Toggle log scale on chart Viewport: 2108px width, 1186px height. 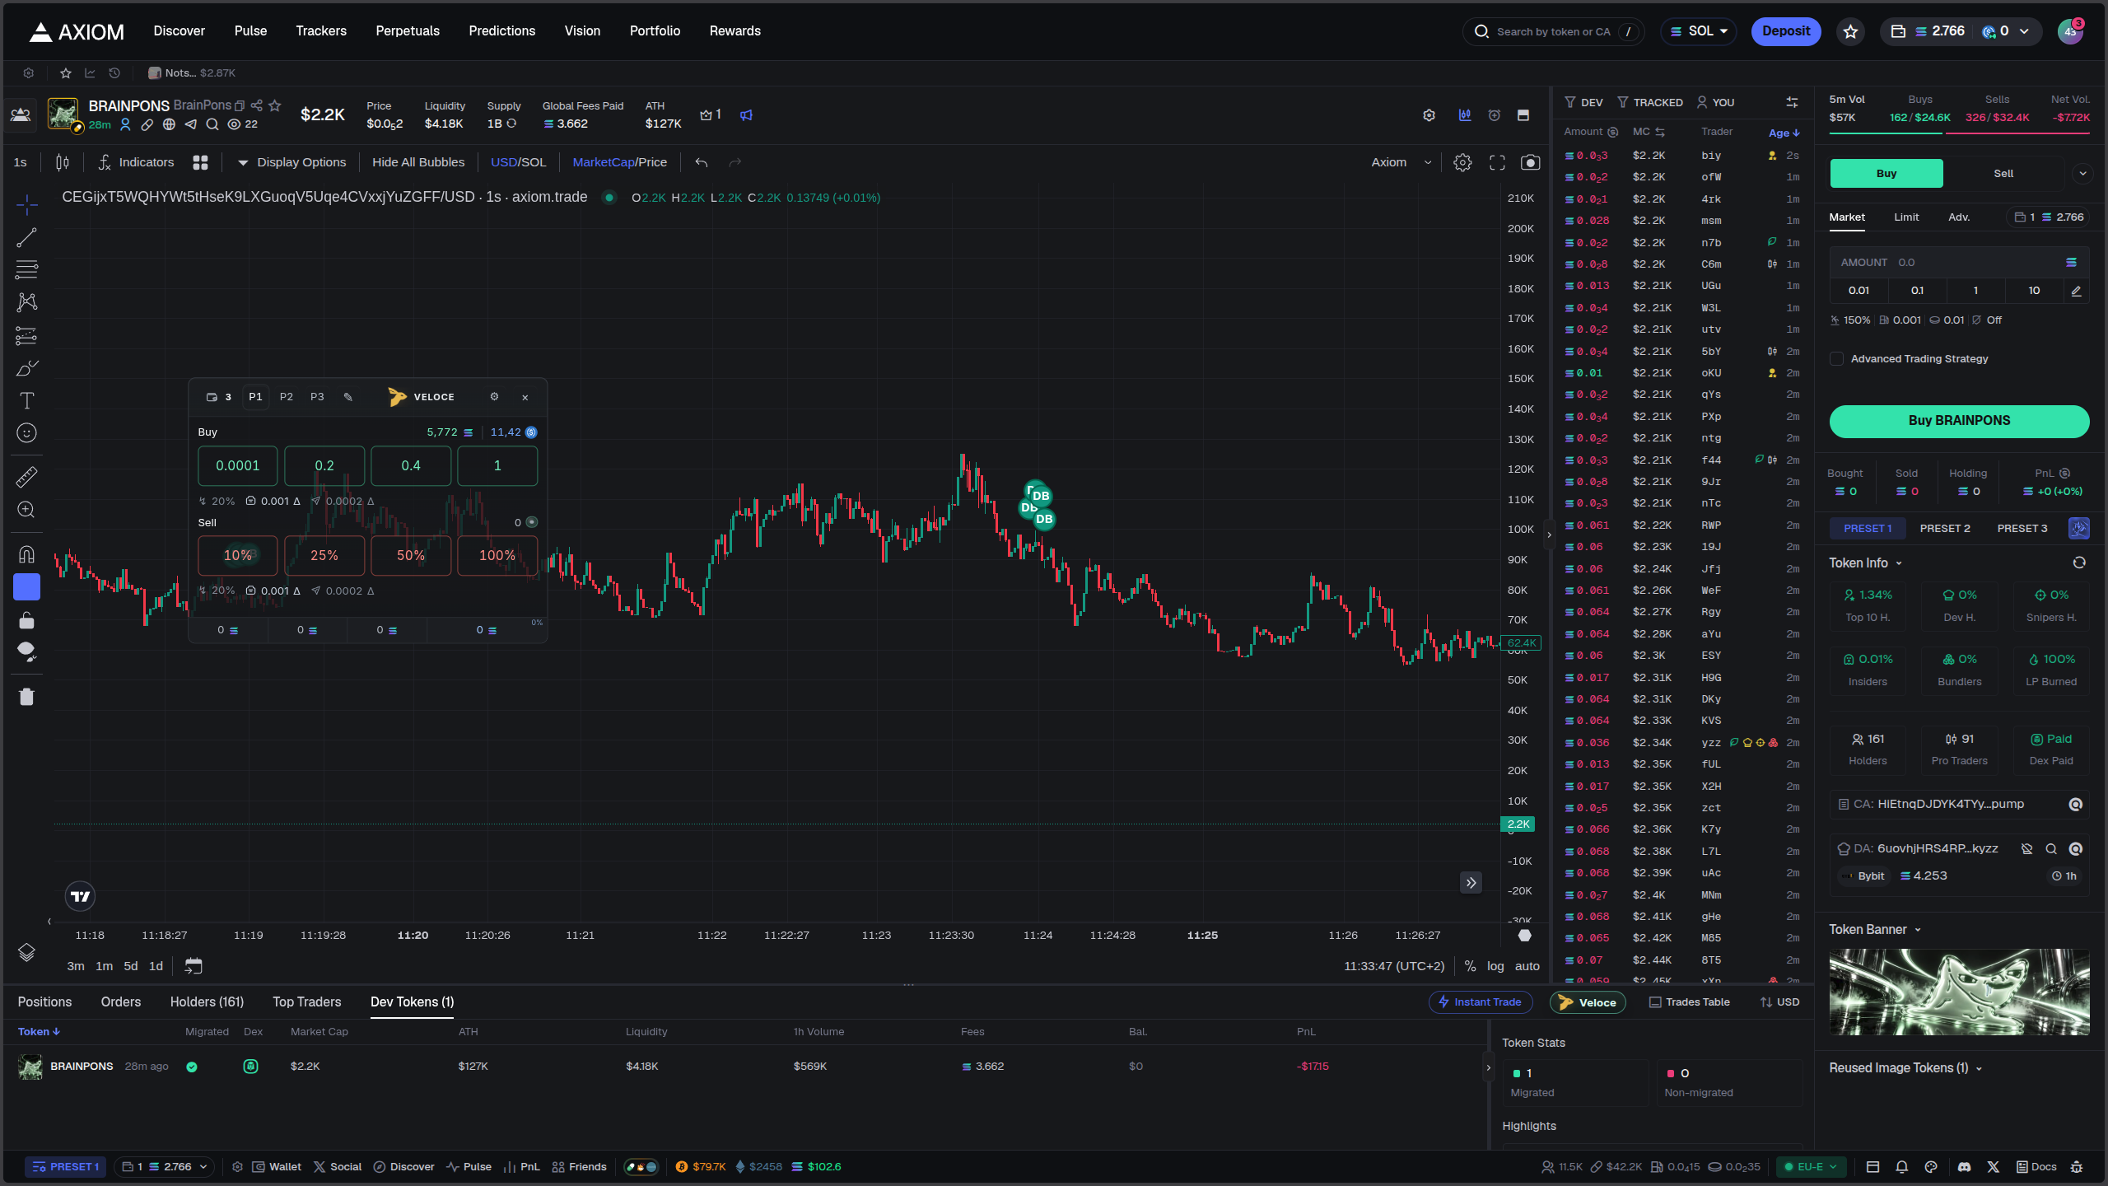[1495, 966]
